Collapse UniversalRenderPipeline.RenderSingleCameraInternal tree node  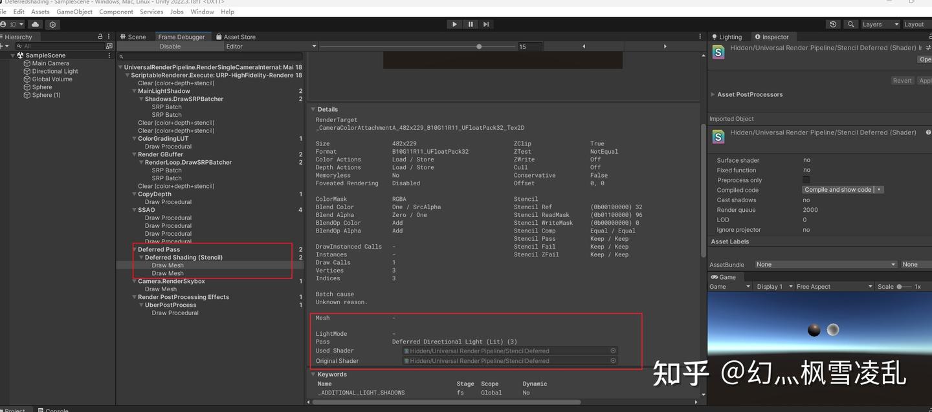pos(120,67)
